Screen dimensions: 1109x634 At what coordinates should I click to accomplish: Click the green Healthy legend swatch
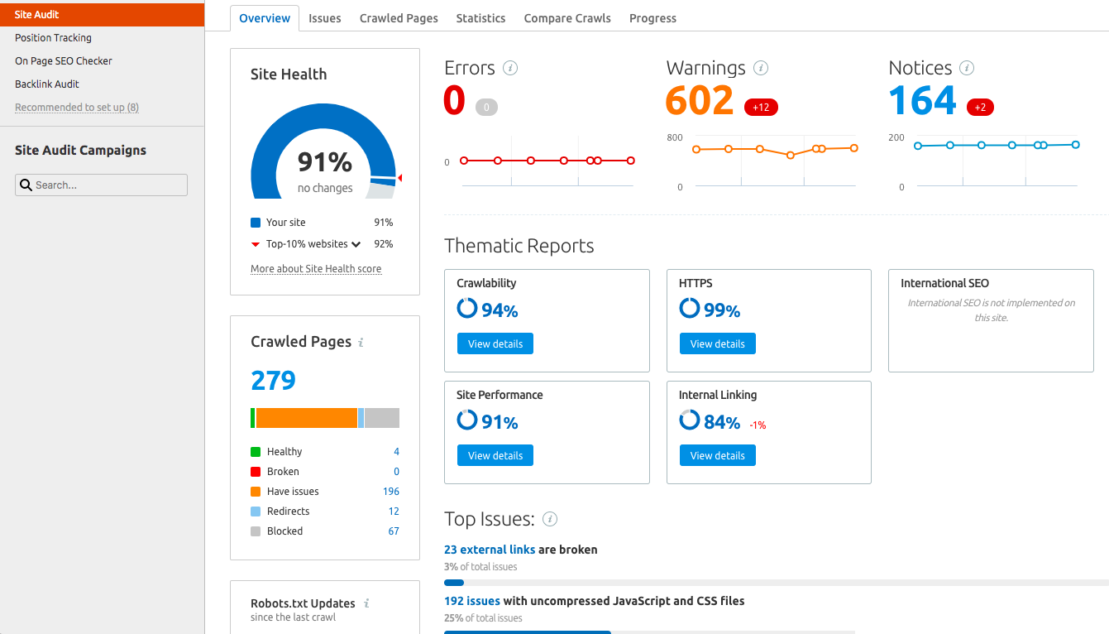point(256,452)
